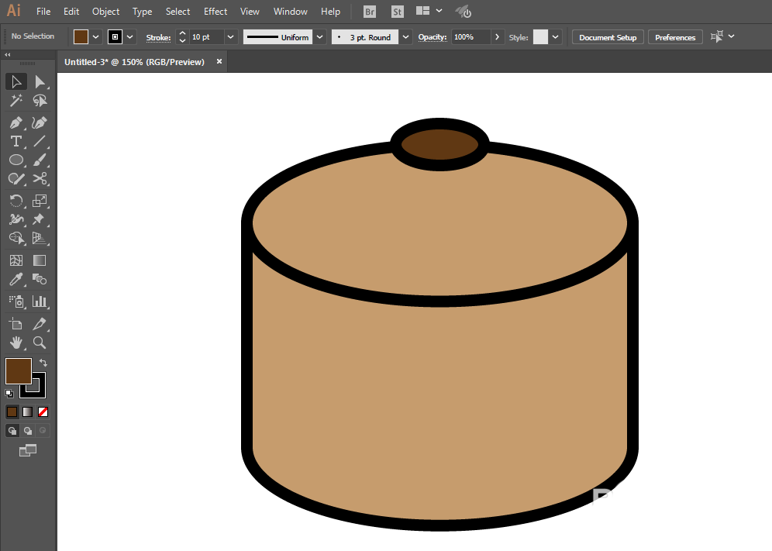
Task: Pick the Scale tool
Action: point(40,201)
